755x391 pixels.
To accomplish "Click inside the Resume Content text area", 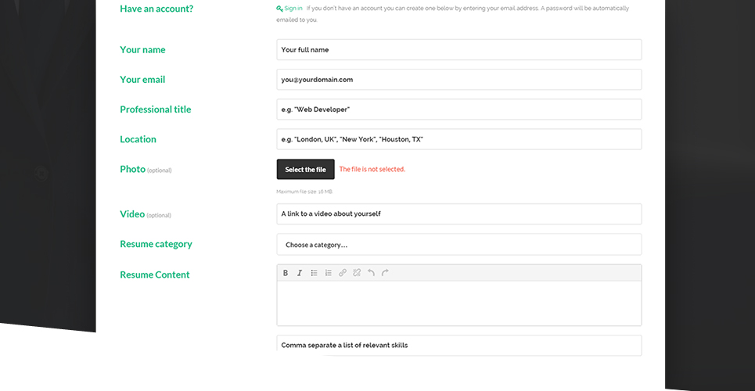I will pos(459,303).
